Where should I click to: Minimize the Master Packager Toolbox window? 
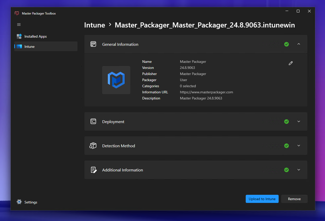(287, 11)
